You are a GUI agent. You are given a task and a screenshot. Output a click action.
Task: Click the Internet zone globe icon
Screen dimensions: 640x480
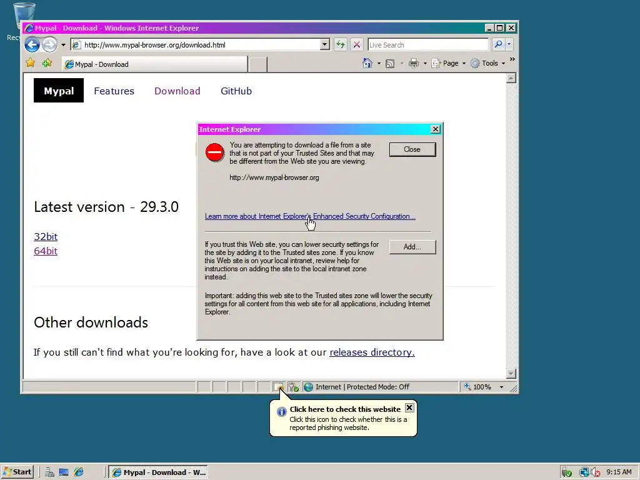[x=309, y=386]
